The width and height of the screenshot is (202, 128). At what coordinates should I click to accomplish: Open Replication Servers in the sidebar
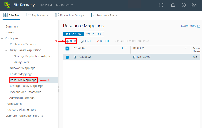click(23, 44)
